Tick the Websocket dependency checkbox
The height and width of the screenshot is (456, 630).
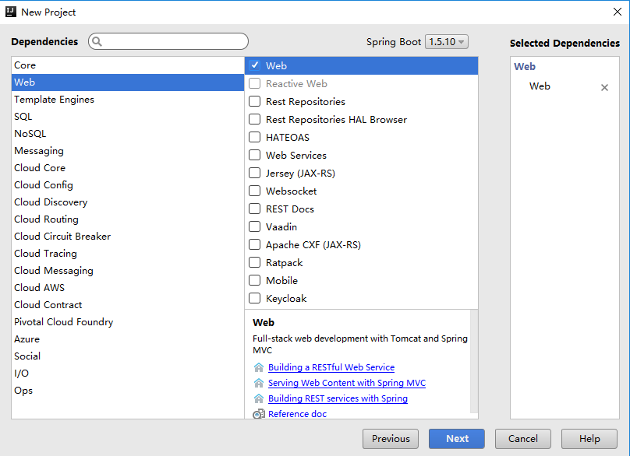coord(254,191)
